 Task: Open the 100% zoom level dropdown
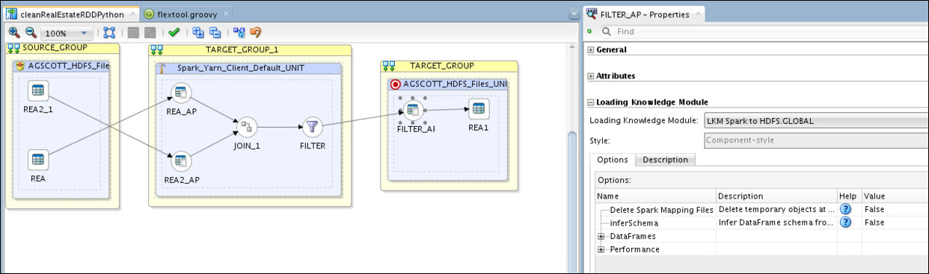click(67, 34)
